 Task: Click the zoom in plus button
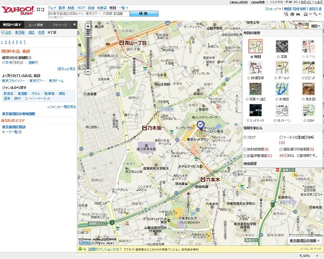(88, 26)
